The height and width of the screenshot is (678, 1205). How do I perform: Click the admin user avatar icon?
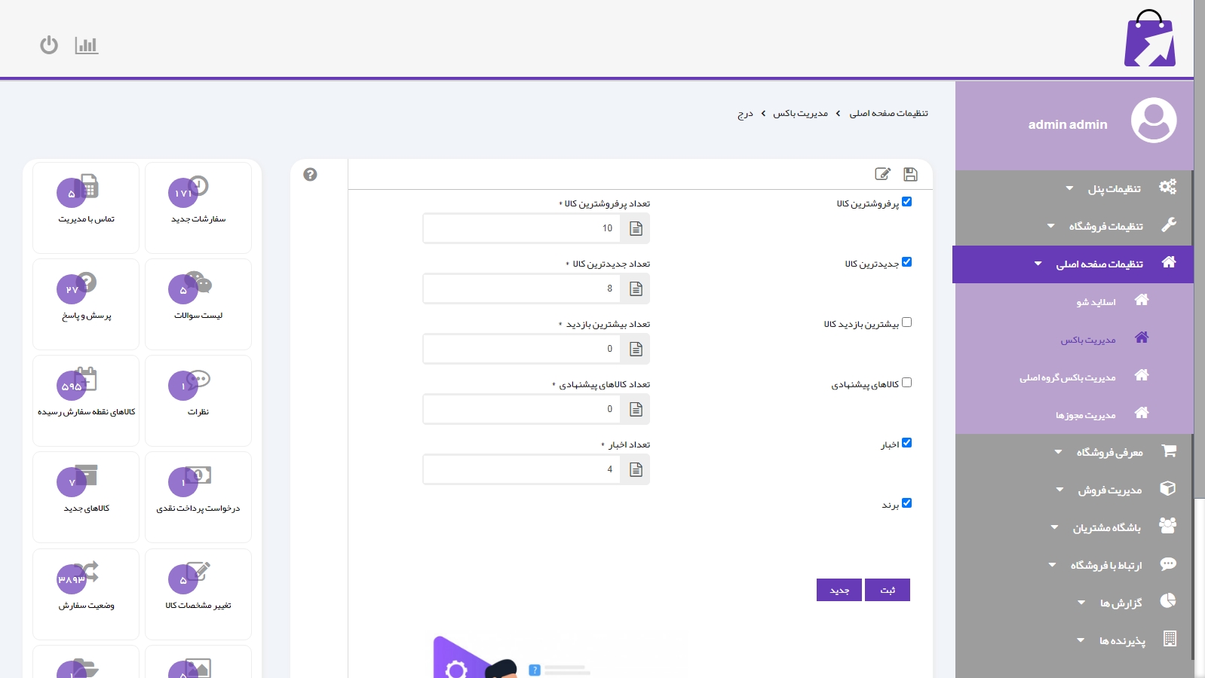pyautogui.click(x=1154, y=121)
